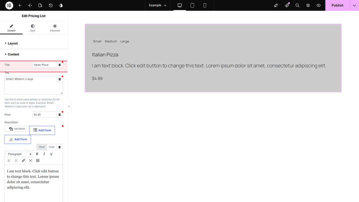Open distraction-free fullscreen editor icon

[x=31, y=160]
